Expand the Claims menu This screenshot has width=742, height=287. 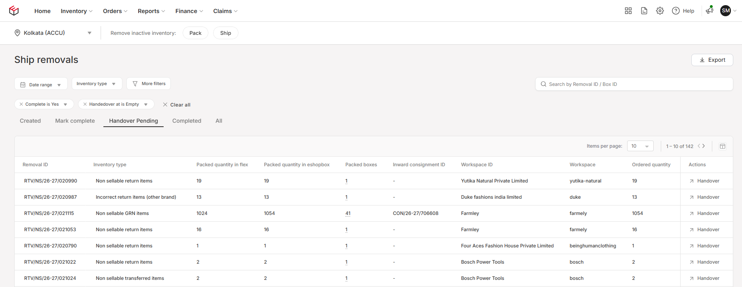click(225, 11)
